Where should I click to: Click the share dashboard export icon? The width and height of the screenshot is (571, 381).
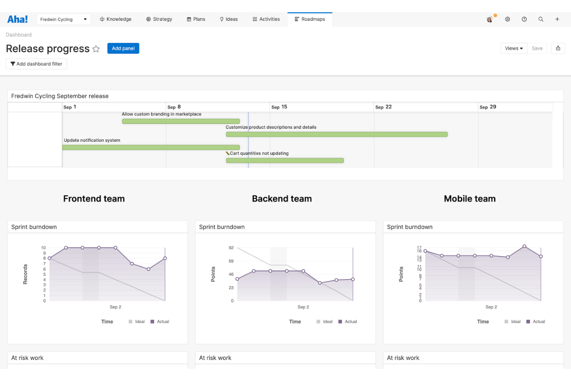click(558, 48)
